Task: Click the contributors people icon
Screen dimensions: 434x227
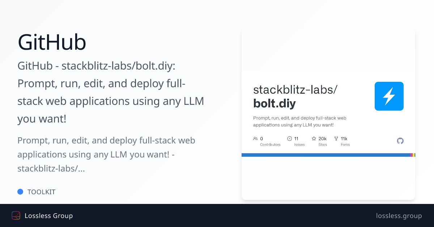Action: tap(255, 138)
